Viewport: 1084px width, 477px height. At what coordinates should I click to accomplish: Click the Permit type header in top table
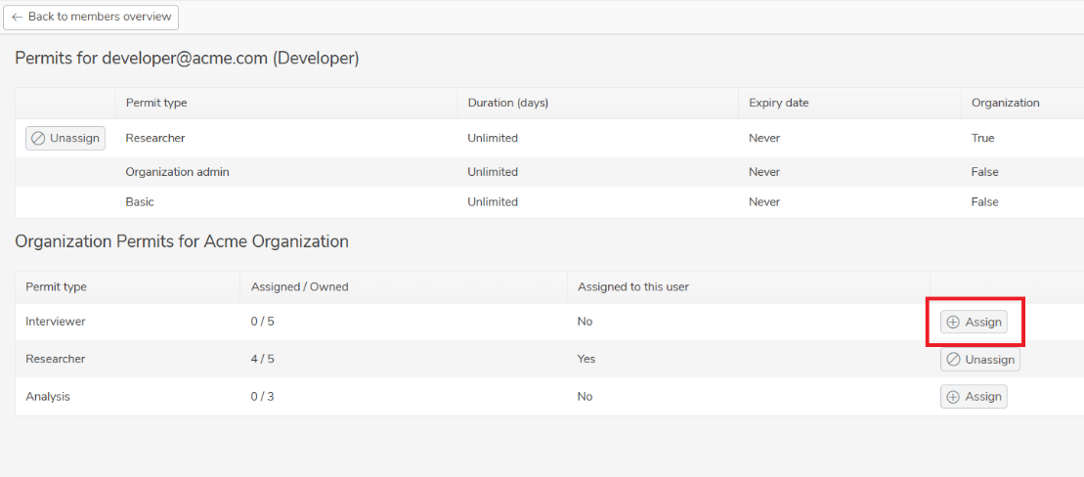156,103
